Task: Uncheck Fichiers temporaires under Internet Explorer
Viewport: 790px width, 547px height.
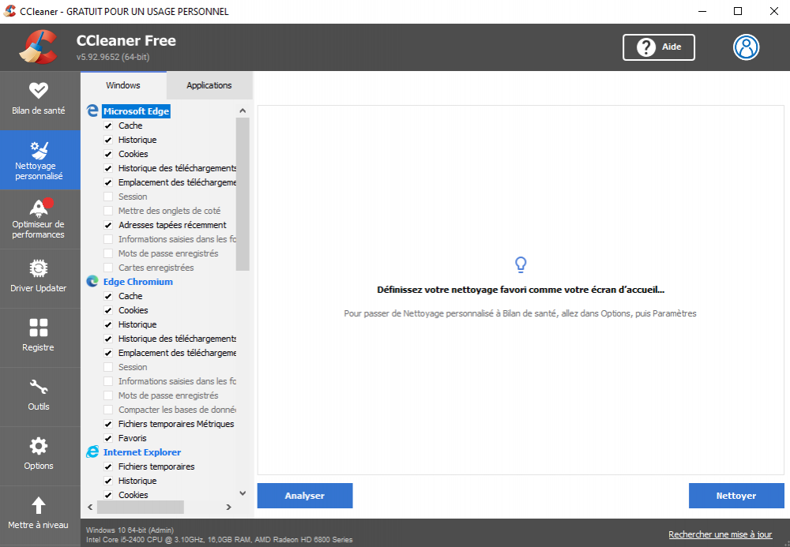Action: point(108,466)
